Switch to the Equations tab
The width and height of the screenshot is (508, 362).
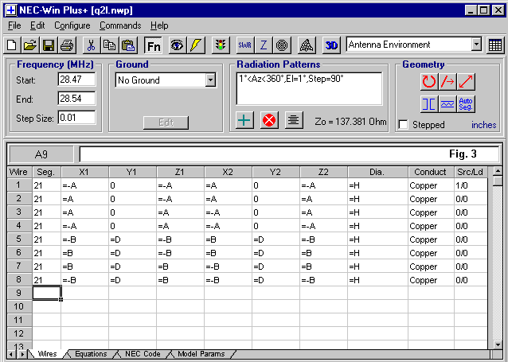[x=90, y=354]
